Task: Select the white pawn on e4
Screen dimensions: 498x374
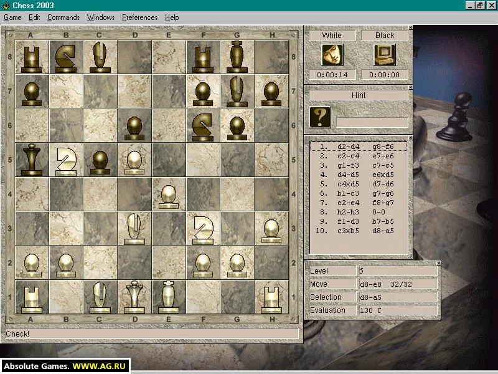Action: click(169, 197)
